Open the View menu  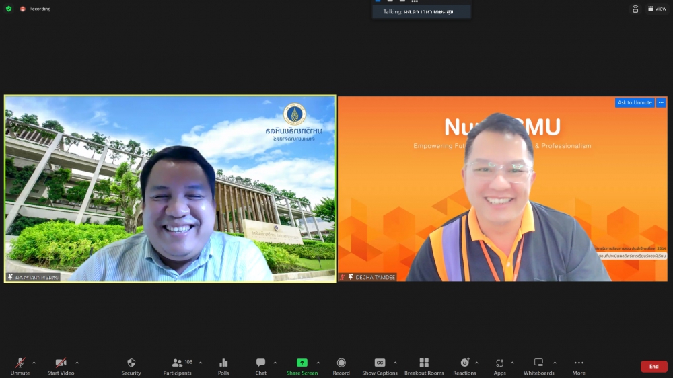click(656, 9)
